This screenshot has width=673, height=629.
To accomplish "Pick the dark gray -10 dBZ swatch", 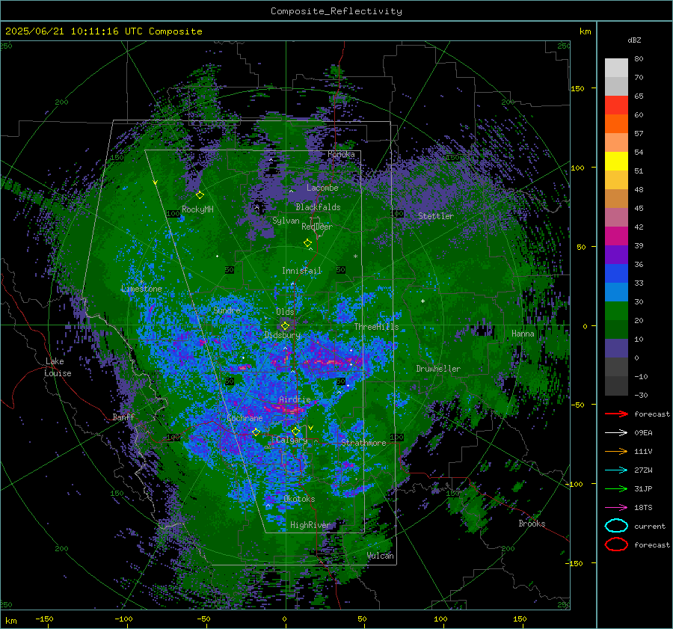I will click(616, 385).
